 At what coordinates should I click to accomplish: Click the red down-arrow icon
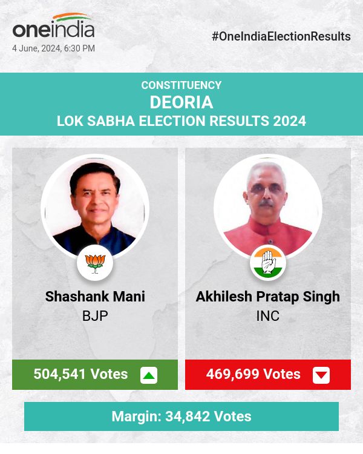[x=321, y=375]
